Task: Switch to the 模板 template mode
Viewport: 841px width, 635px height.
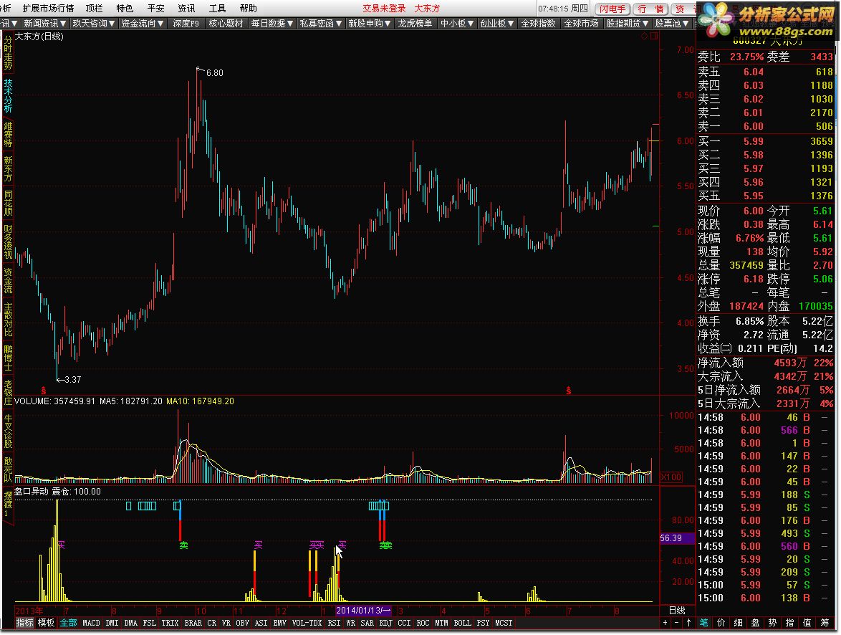Action: coord(46,623)
